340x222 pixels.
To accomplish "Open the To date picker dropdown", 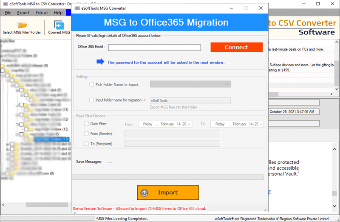I will click(x=261, y=124).
